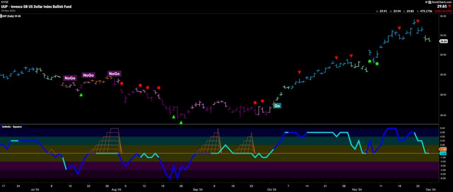Click the orange 1.00 oscillator value tag

point(443,149)
